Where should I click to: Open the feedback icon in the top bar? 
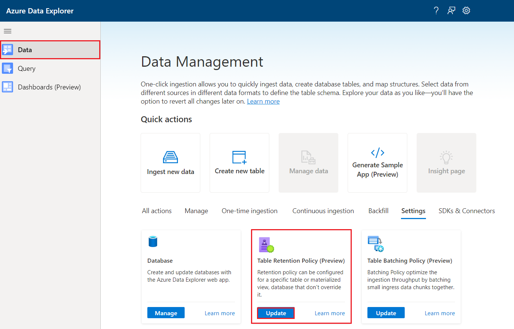(451, 10)
